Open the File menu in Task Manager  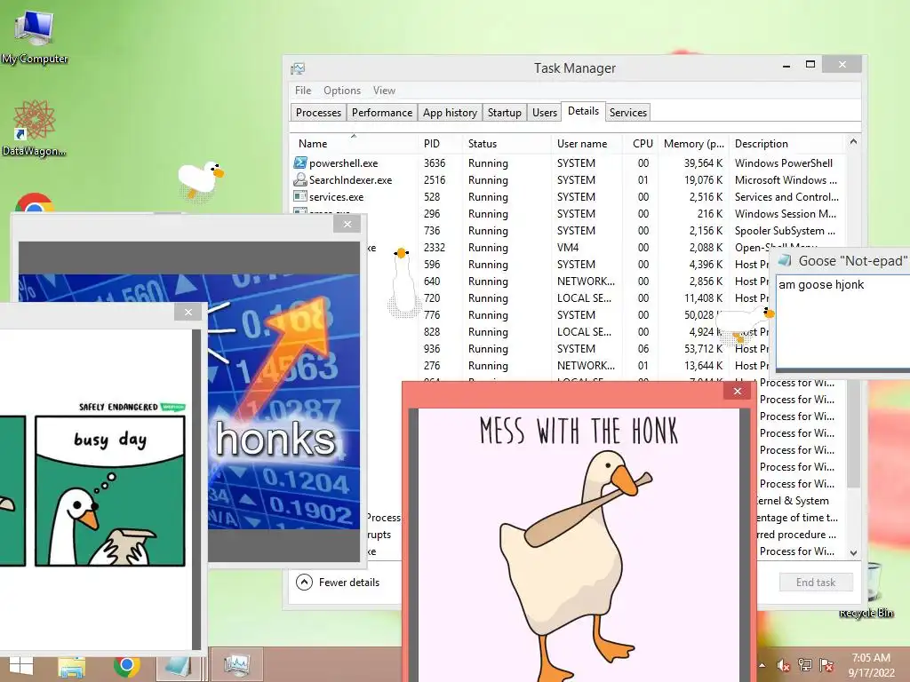(302, 91)
